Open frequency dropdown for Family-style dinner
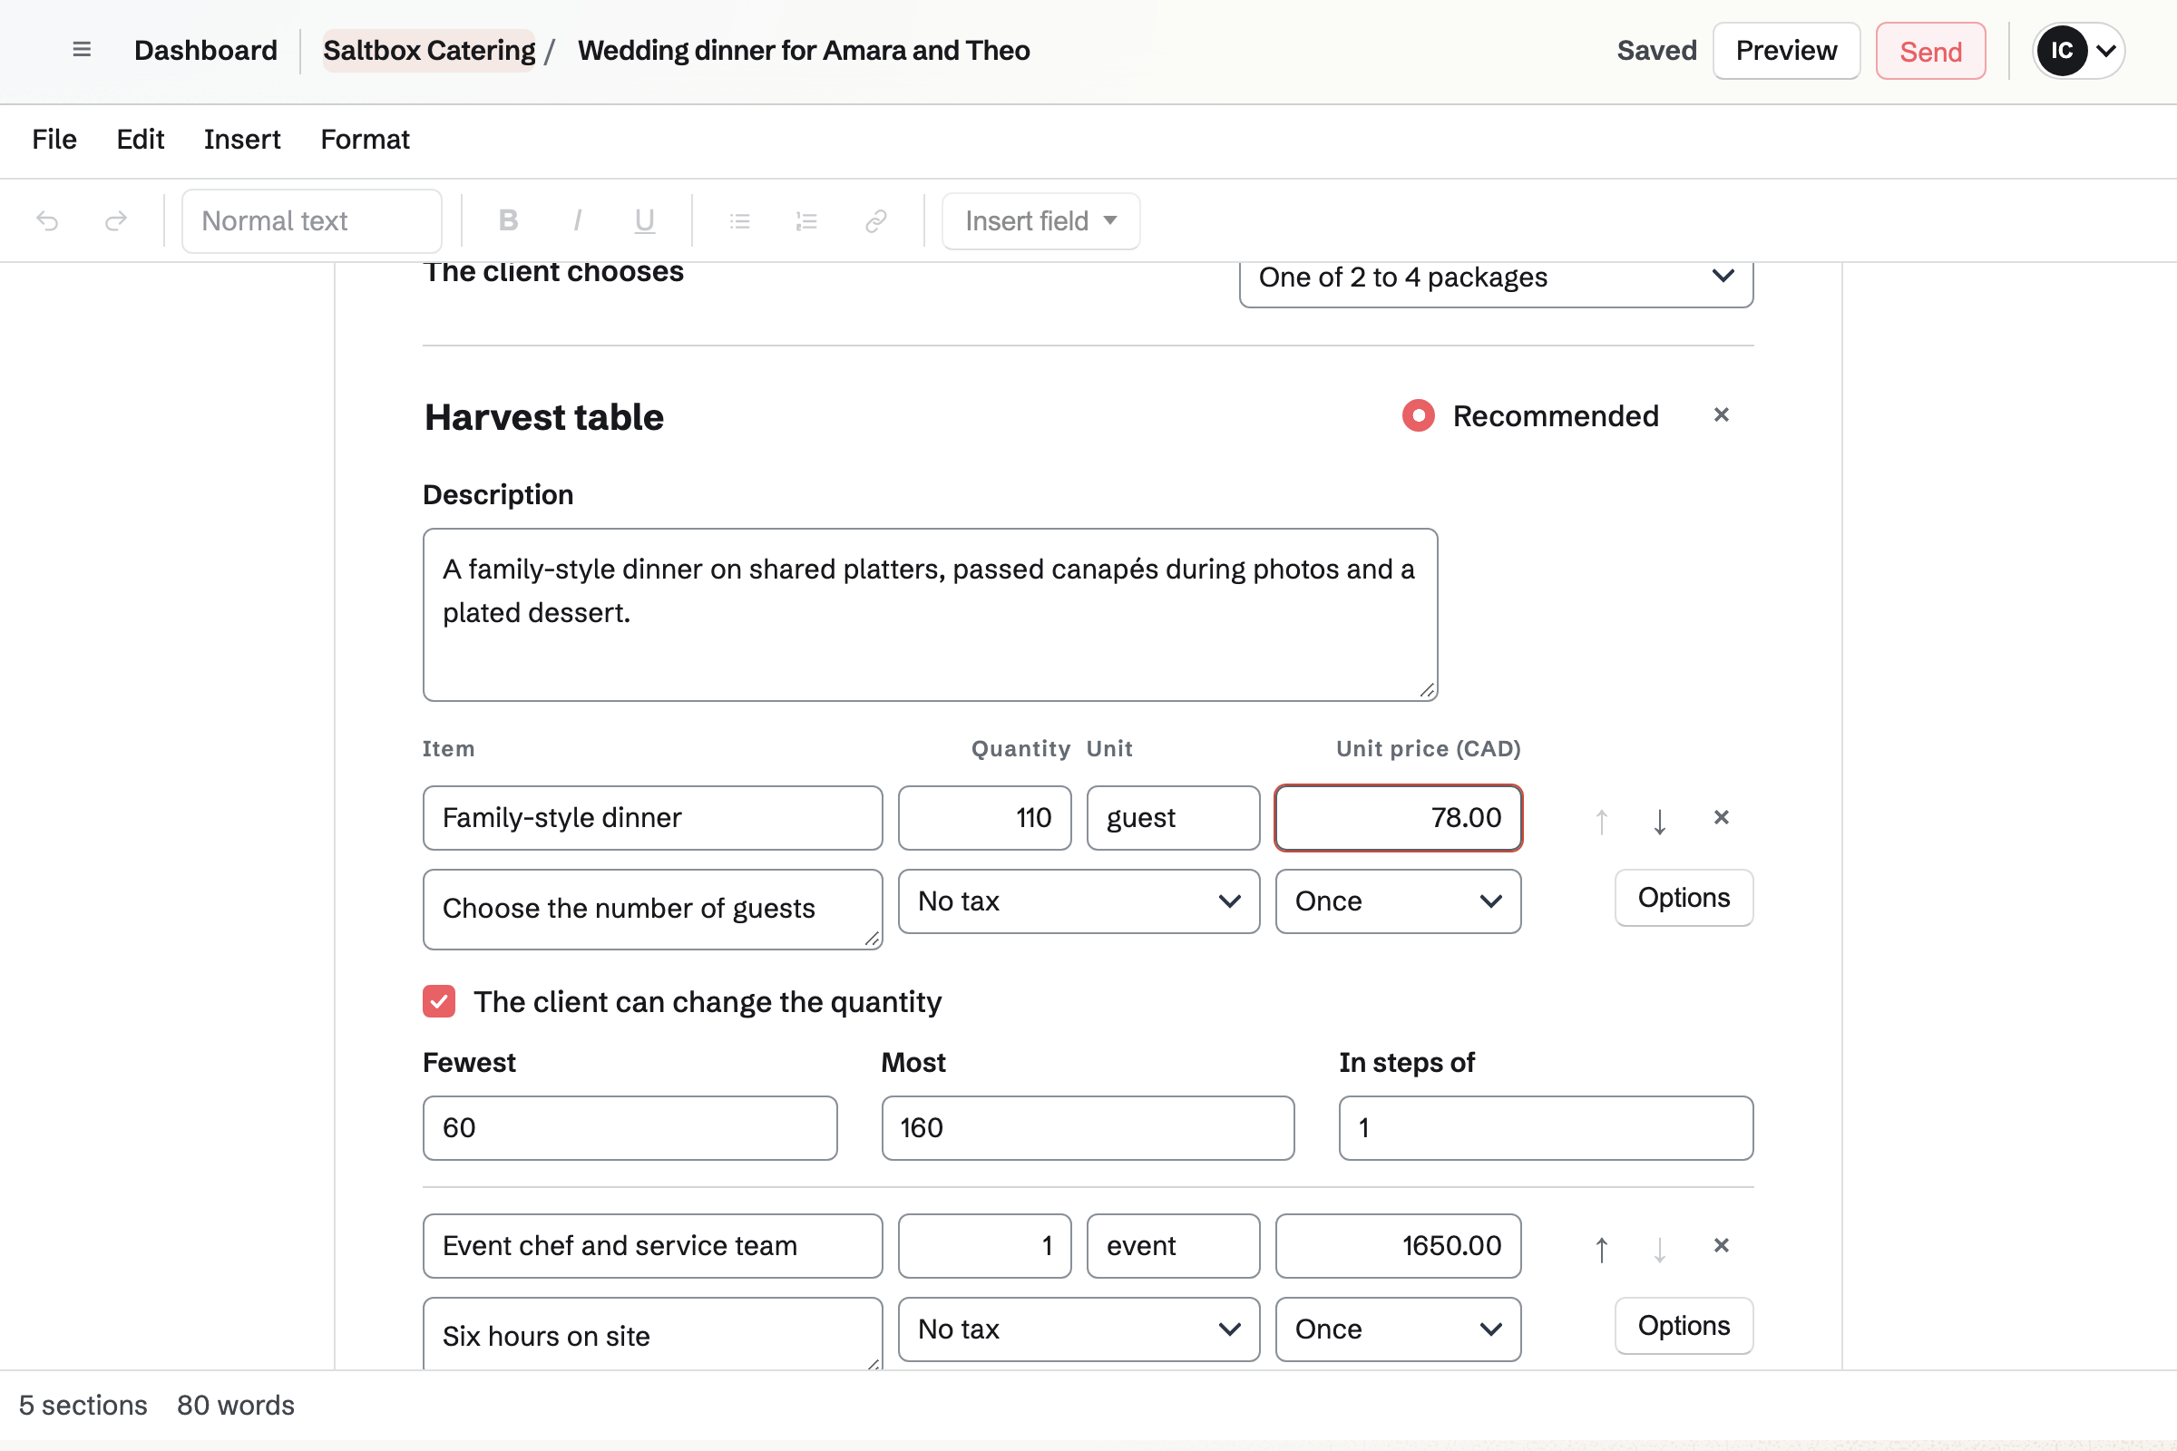This screenshot has height=1451, width=2177. click(1398, 901)
